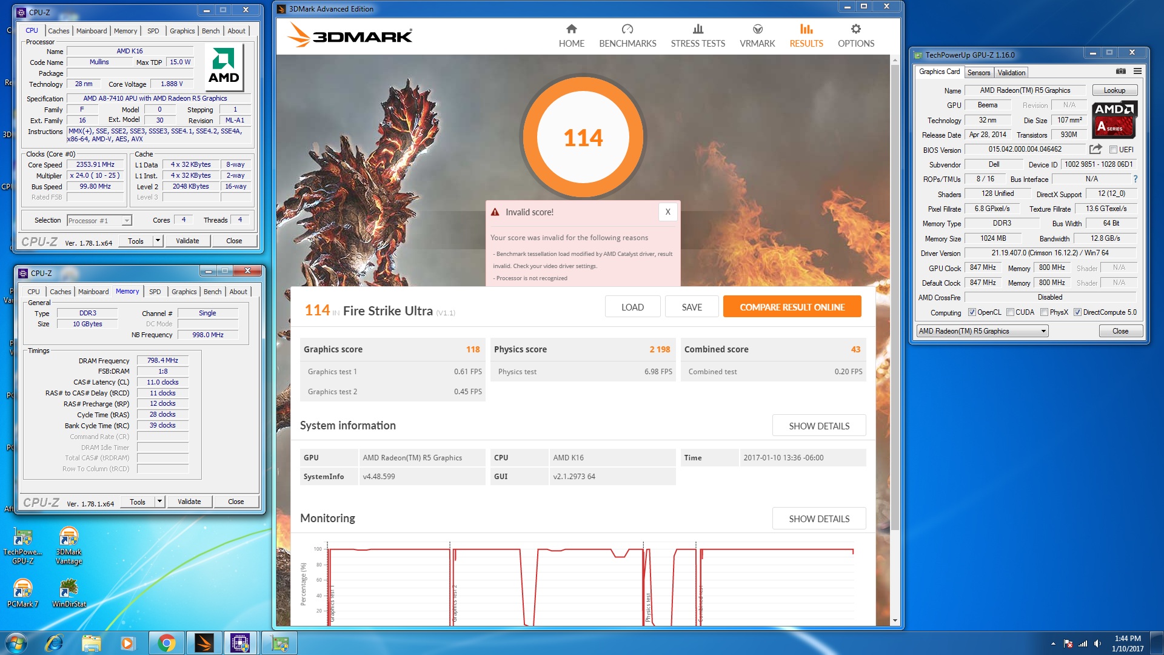Viewport: 1164px width, 655px height.
Task: Open Processor #1 selection dropdown in CPU-Z
Action: click(x=99, y=220)
